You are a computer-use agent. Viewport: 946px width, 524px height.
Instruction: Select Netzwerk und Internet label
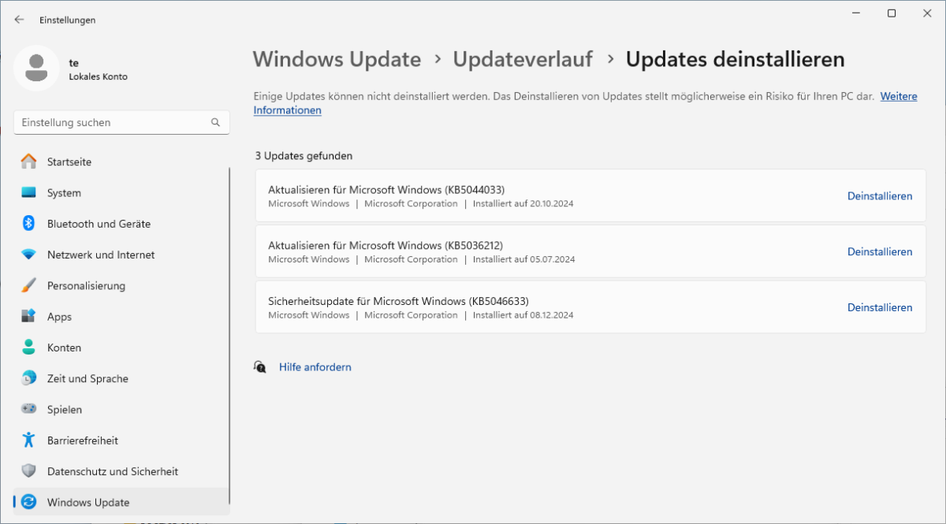101,255
